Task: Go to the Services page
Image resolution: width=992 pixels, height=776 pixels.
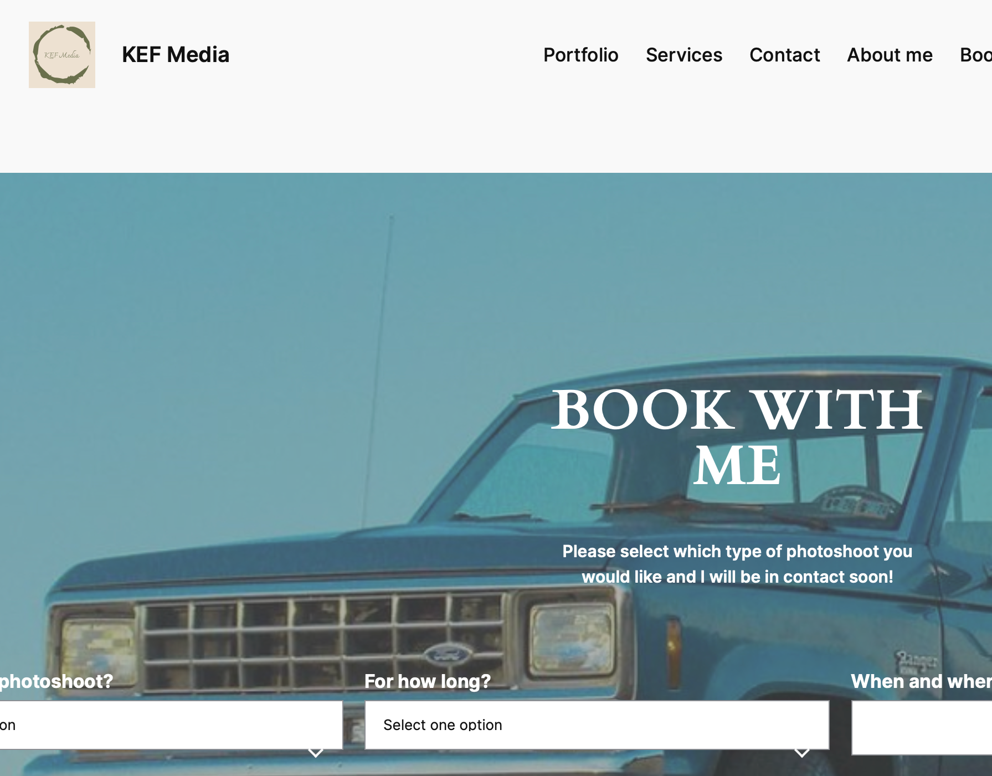Action: [684, 55]
